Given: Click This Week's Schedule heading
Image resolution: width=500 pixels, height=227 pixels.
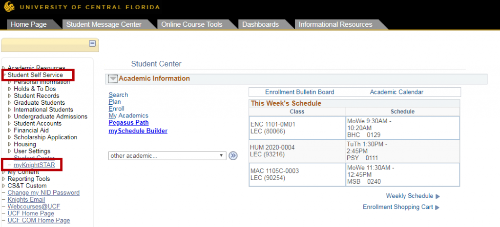Looking at the screenshot, I should [286, 103].
